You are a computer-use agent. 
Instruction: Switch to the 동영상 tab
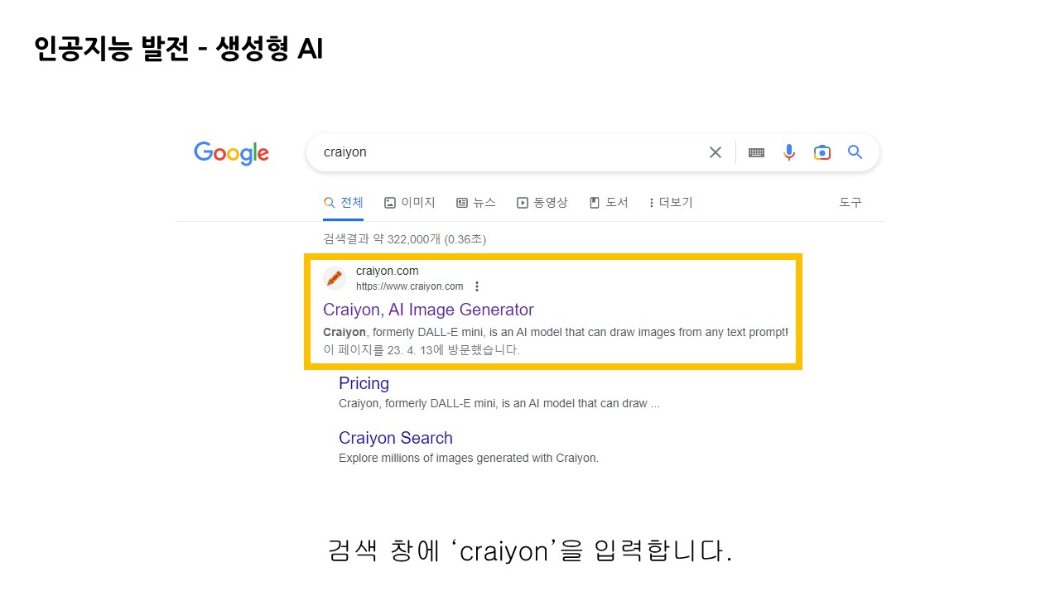(x=542, y=202)
